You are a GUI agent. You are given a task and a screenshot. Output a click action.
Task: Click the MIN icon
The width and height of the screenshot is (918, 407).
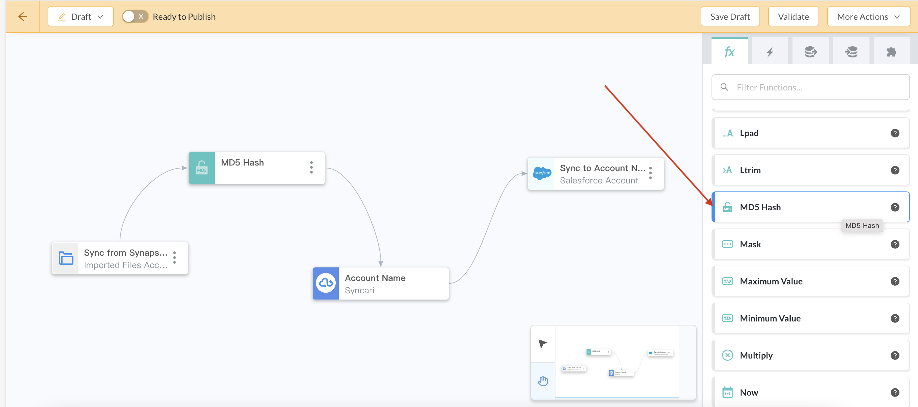[x=727, y=318]
